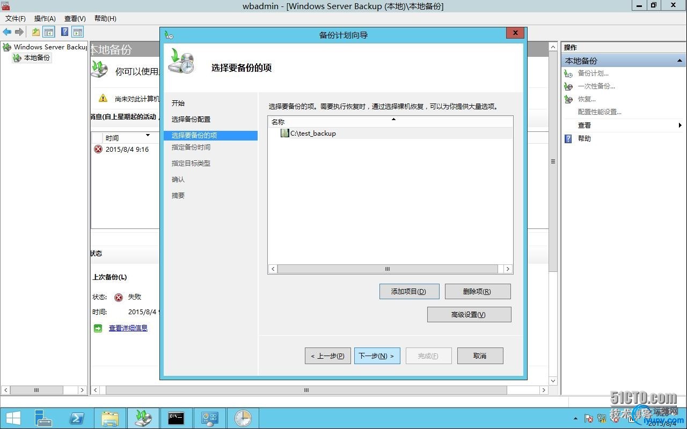Select 本地备份 in the left tree
The width and height of the screenshot is (687, 429).
coord(37,57)
